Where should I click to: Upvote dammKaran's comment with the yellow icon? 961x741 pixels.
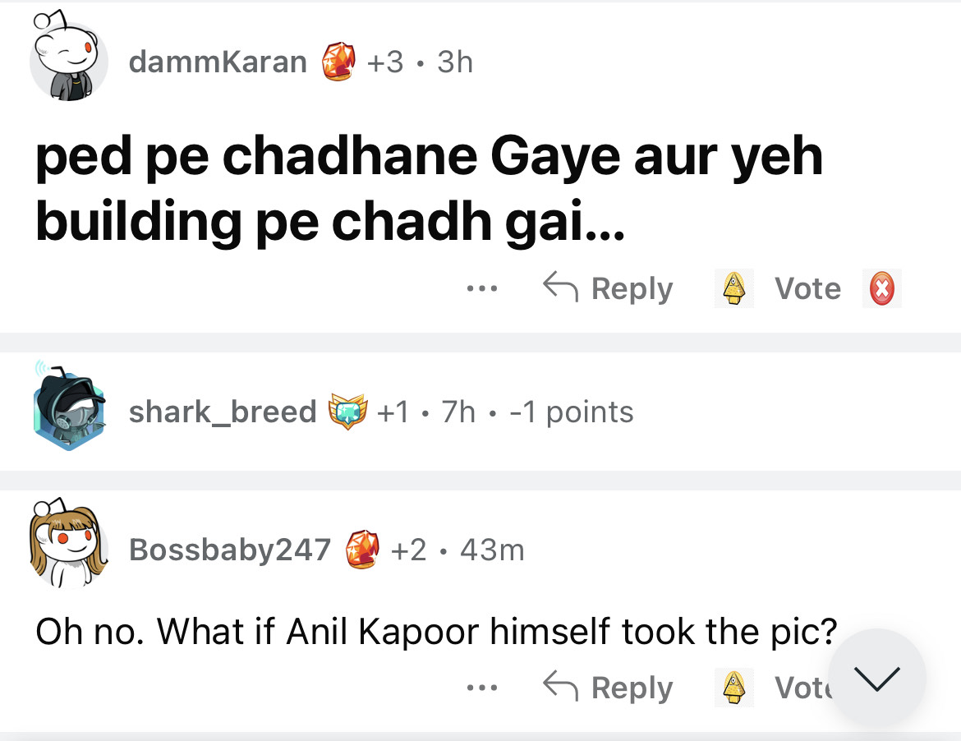pyautogui.click(x=732, y=288)
